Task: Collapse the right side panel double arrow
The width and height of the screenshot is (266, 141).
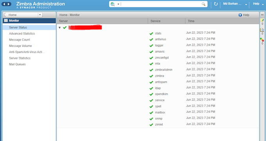Action: pos(262,15)
